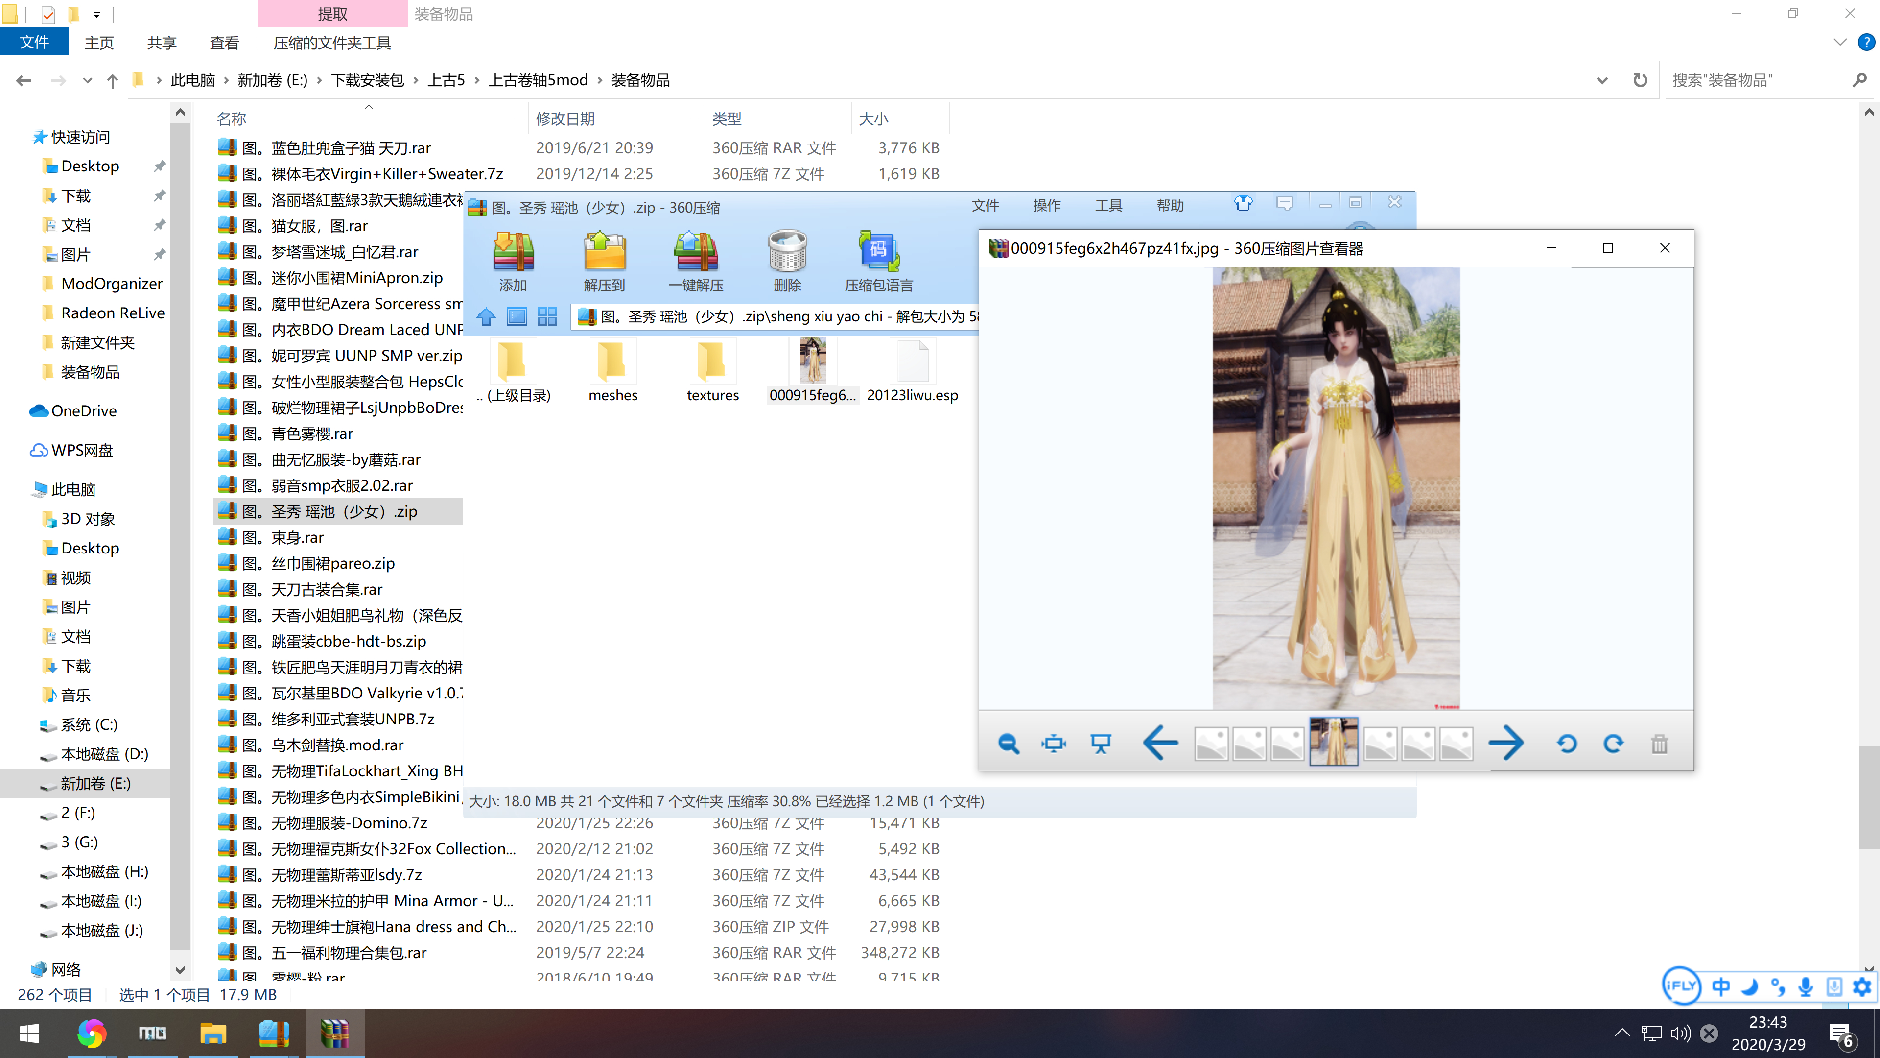
Task: Open the 工具 menu in 360压缩
Action: point(1108,205)
